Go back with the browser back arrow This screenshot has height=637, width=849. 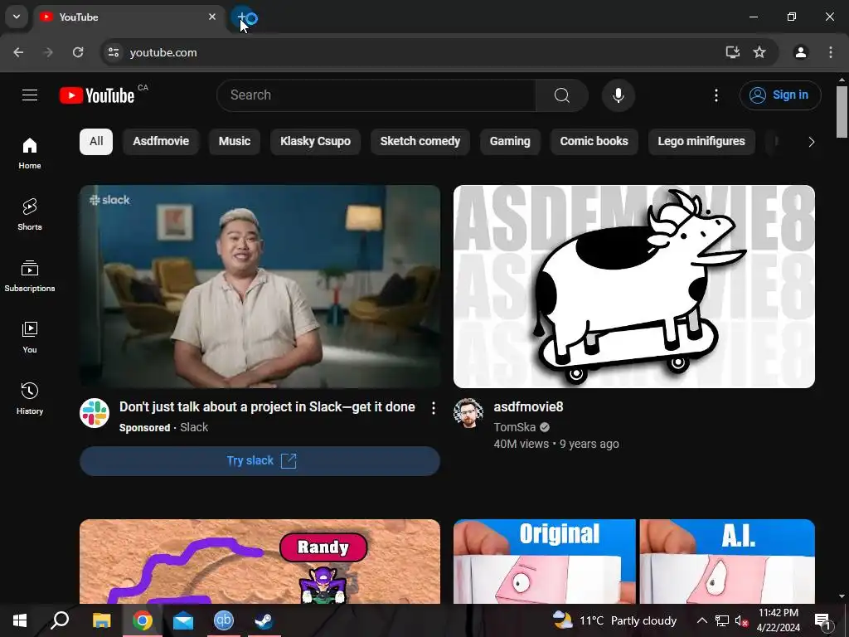click(x=18, y=52)
